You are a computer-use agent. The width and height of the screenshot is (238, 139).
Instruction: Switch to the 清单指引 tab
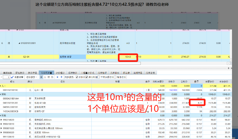115,73
